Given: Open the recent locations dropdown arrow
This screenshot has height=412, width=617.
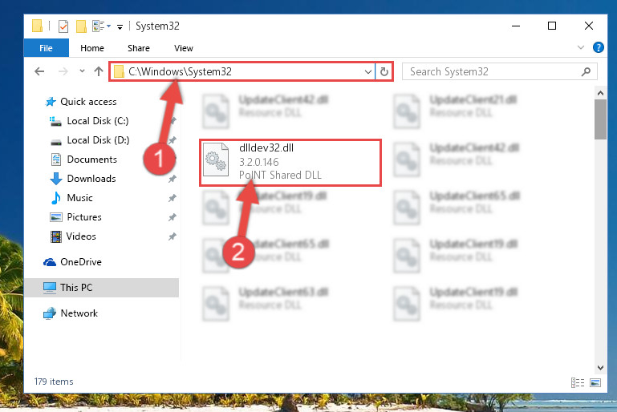Looking at the screenshot, I should [82, 71].
